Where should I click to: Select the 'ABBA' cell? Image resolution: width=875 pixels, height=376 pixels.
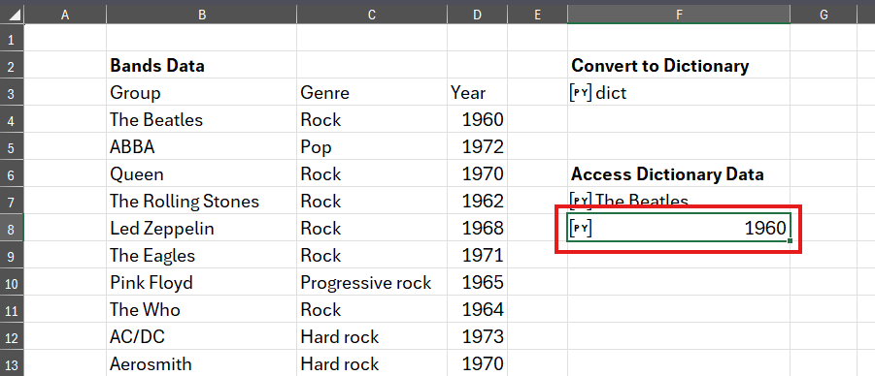click(x=201, y=146)
